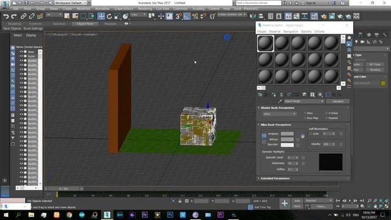Viewport: 391px width, 220px height.
Task: Open the shader type Blinn dropdown
Action: pyautogui.click(x=279, y=114)
